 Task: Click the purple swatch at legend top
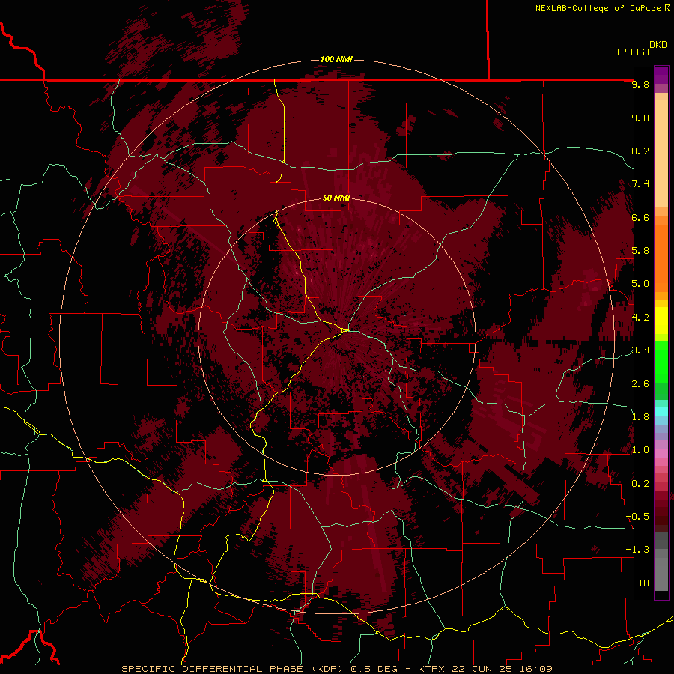tap(661, 75)
